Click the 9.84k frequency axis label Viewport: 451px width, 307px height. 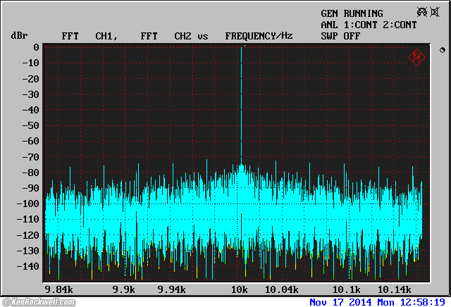[x=58, y=289]
